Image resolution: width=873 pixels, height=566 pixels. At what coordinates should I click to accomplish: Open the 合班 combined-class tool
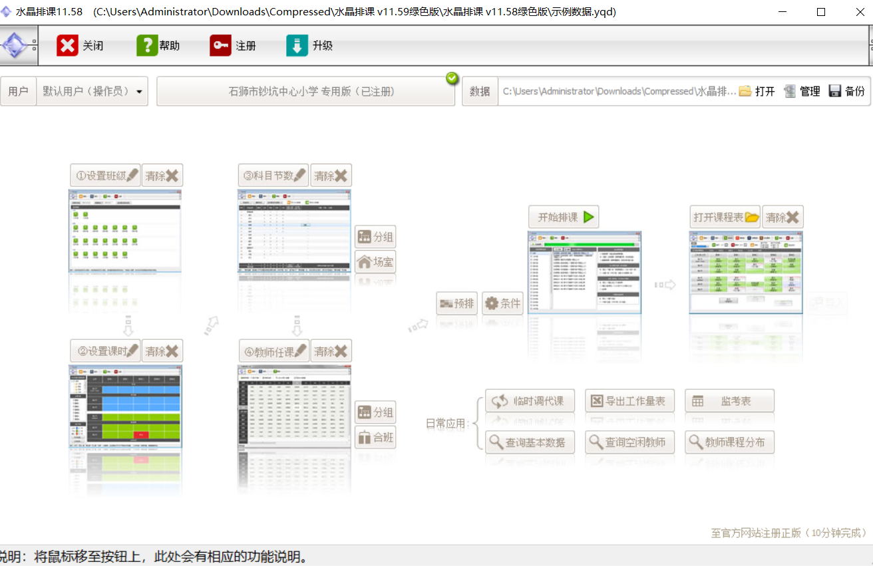pos(375,437)
